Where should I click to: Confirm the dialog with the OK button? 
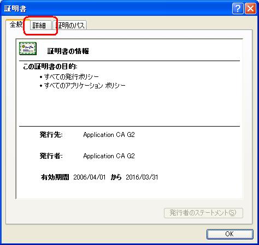pyautogui.click(x=230, y=234)
